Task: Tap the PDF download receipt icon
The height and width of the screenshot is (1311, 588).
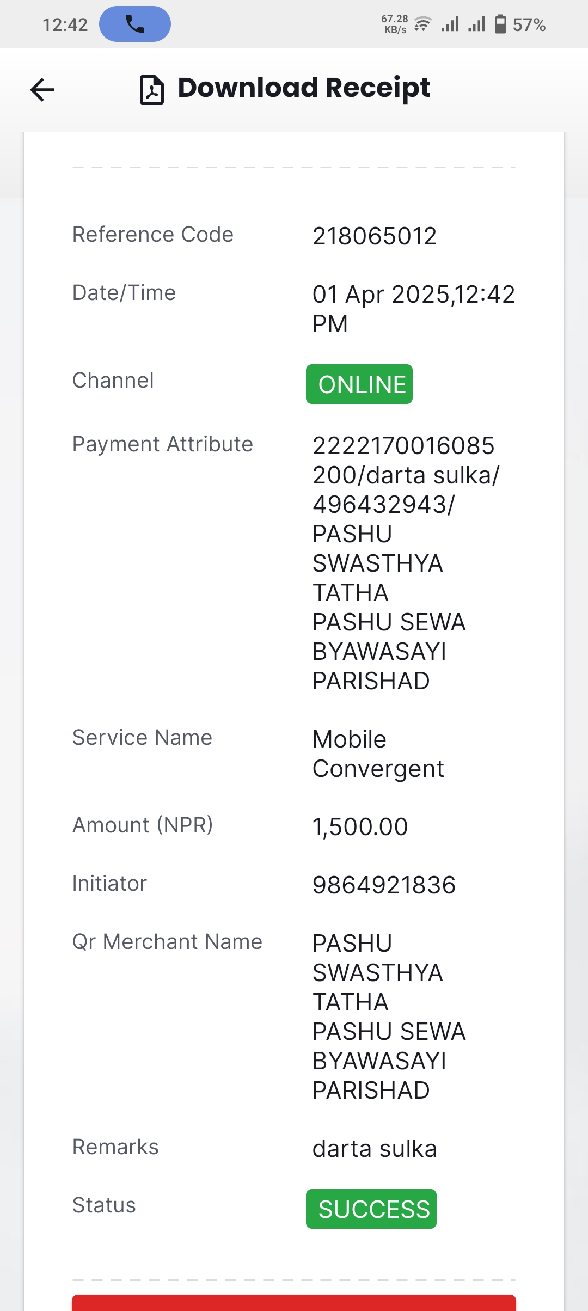Action: click(x=152, y=90)
